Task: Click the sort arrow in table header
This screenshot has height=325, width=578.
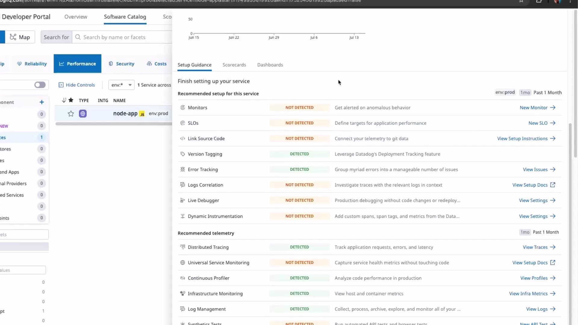Action: [64, 100]
